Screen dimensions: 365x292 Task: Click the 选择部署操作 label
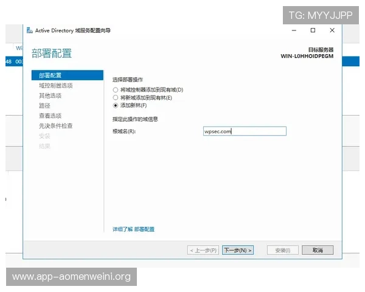coord(128,80)
